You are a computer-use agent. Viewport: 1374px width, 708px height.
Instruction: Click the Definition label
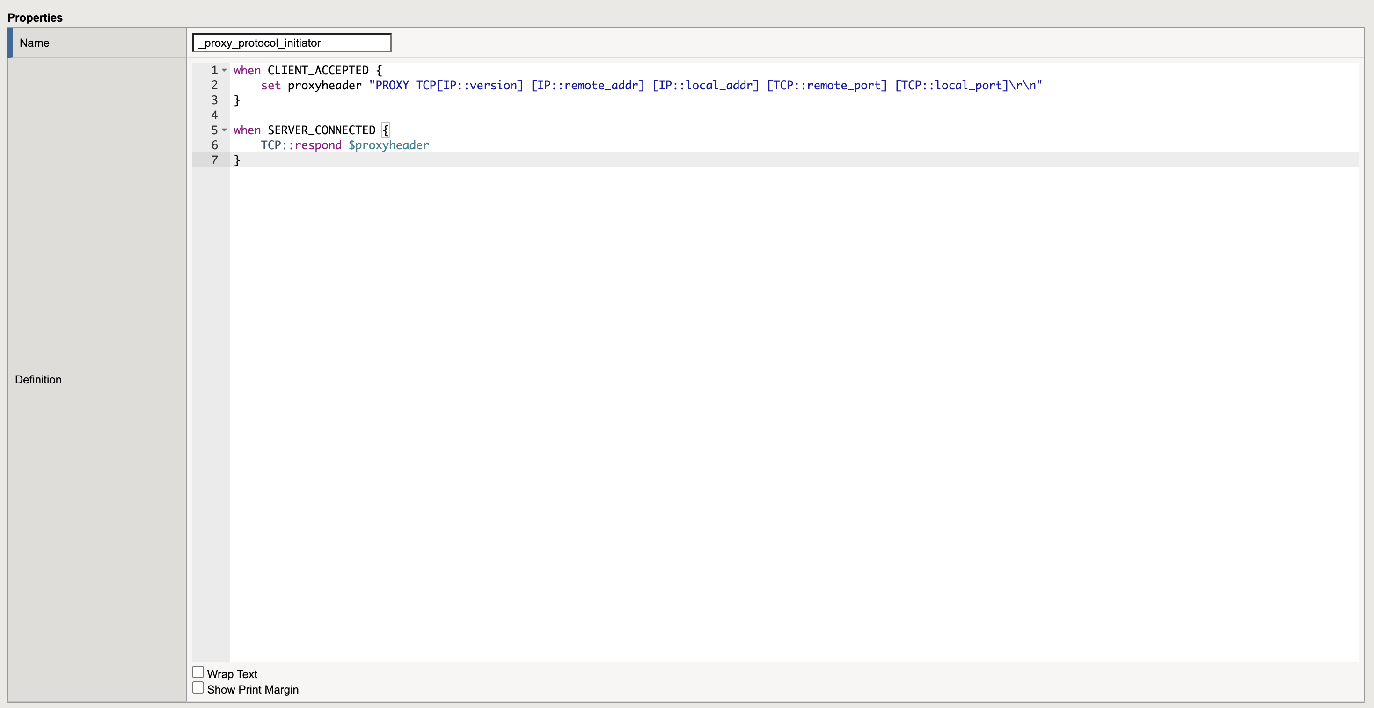tap(38, 380)
